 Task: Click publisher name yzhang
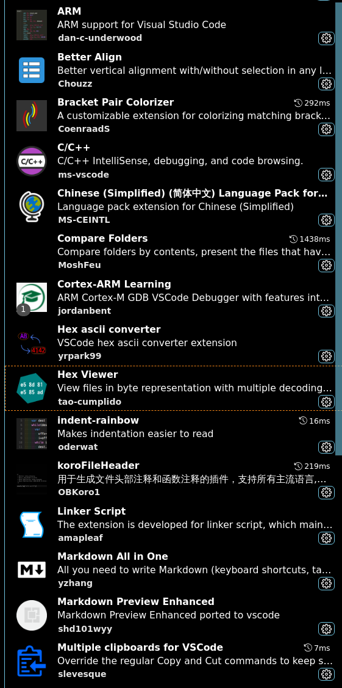75,583
